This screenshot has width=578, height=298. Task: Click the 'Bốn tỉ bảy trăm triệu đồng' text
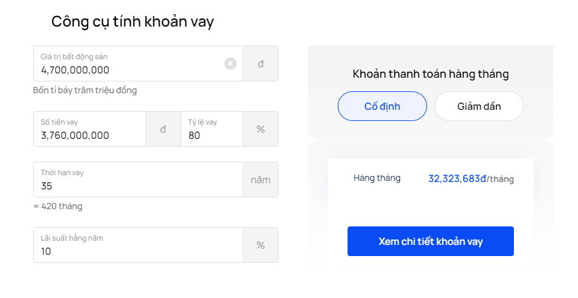[85, 91]
